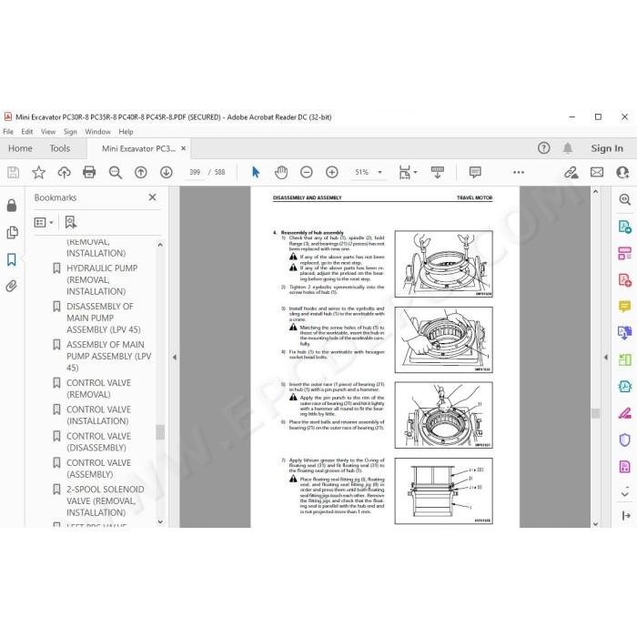637x637 pixels.
Task: Open Organize Pages tool in right pane
Action: pos(625,359)
